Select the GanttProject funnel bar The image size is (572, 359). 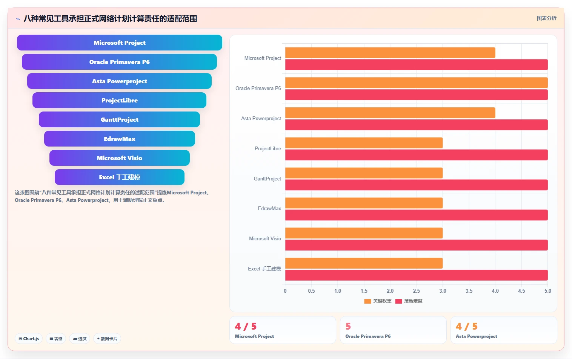pyautogui.click(x=119, y=119)
